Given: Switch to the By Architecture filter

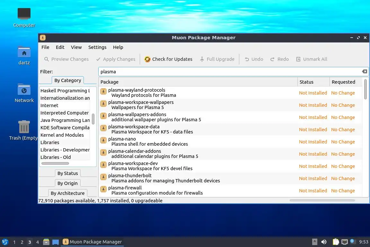Looking at the screenshot, I should 67,193.
